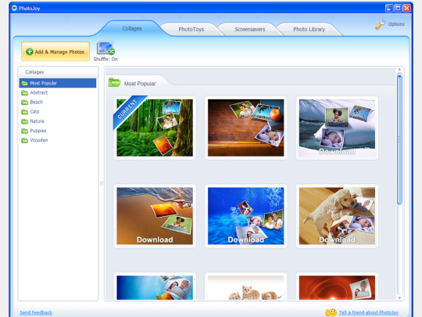Click the folder icon beside Cats

coord(25,112)
